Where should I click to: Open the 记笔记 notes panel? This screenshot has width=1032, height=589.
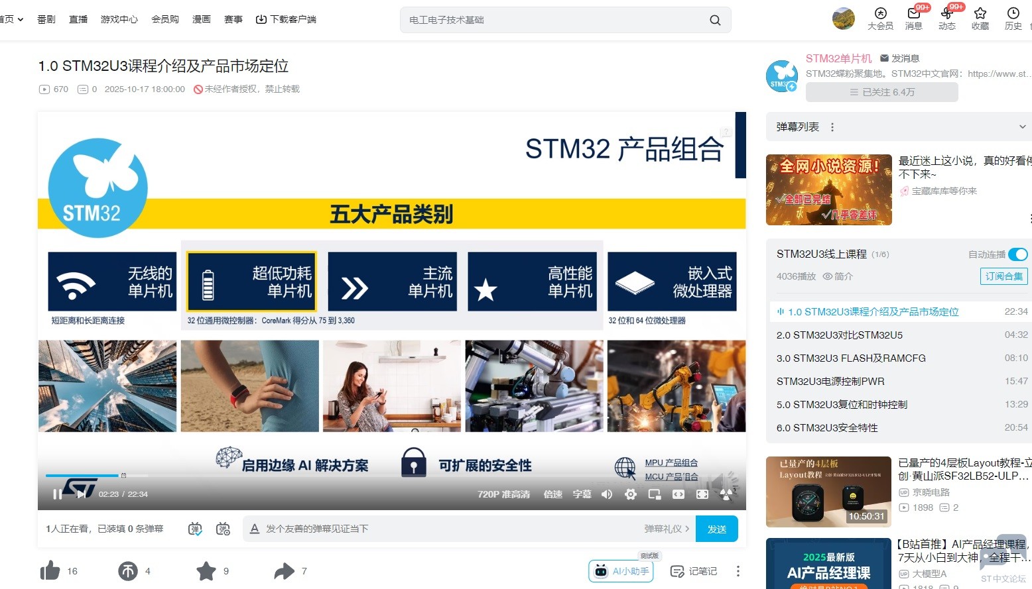pos(694,571)
